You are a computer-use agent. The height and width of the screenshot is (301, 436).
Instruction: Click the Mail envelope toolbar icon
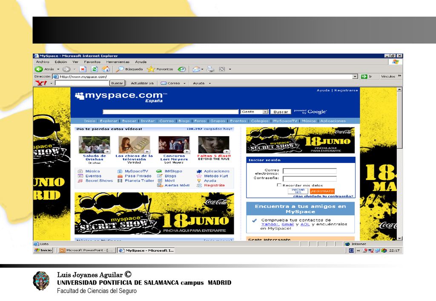(x=196, y=69)
